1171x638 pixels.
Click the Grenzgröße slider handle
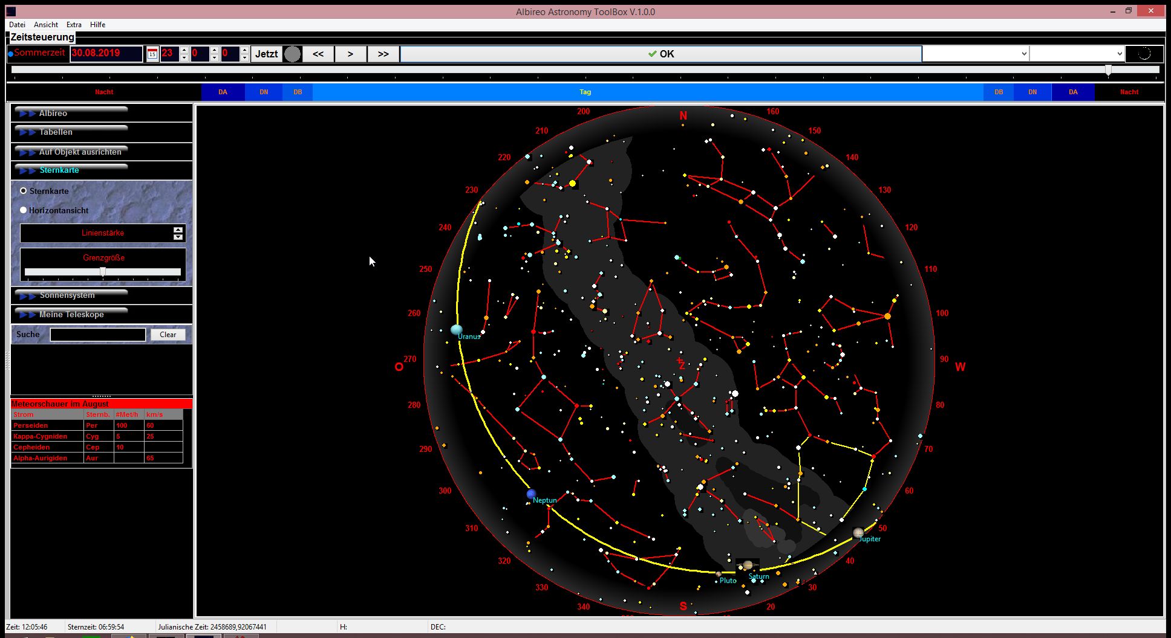coord(103,272)
